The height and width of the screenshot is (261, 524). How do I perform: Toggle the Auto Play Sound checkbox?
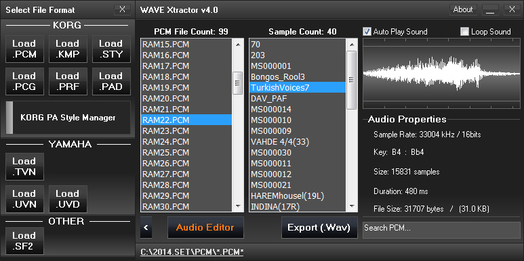pos(367,32)
